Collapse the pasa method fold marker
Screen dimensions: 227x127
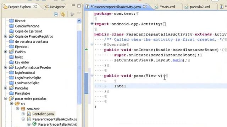tap(92, 75)
